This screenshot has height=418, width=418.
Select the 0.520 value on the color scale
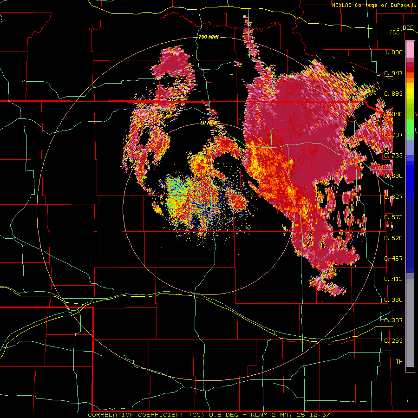coord(393,238)
